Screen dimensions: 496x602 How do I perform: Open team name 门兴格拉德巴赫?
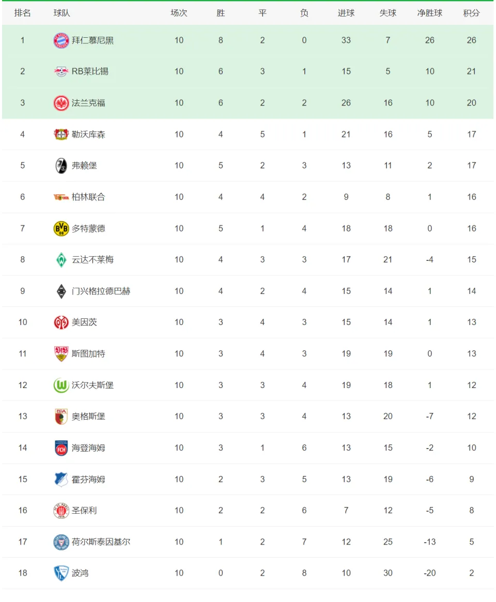[101, 291]
